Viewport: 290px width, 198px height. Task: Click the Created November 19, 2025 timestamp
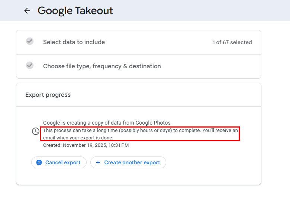pos(86,145)
